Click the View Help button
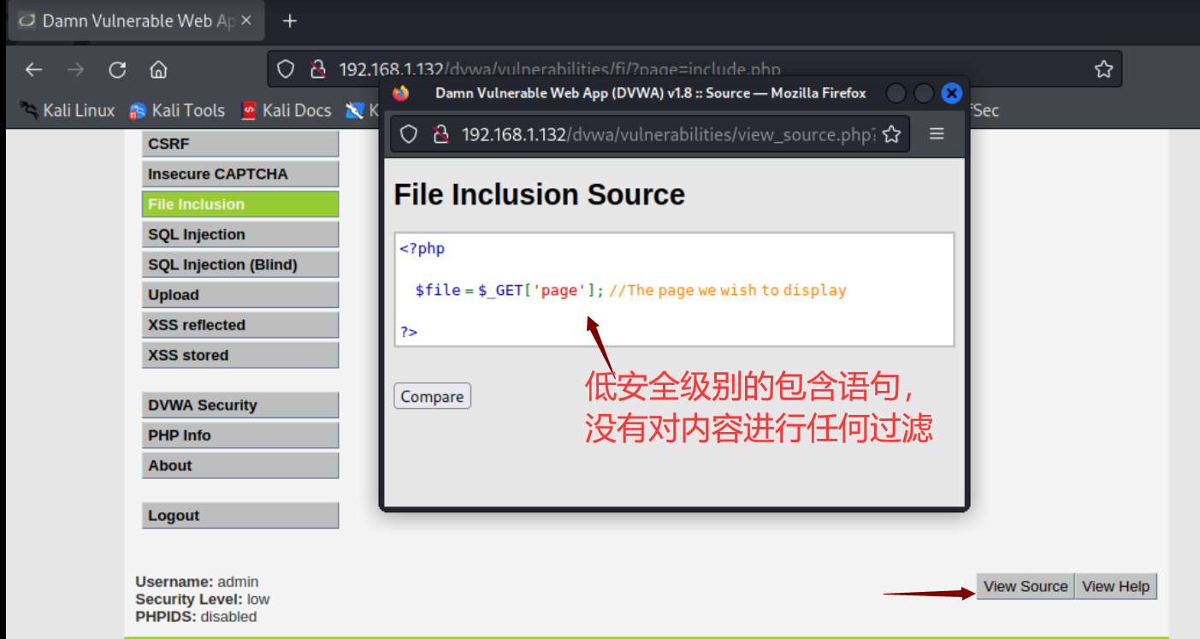Image resolution: width=1200 pixels, height=639 pixels. [x=1115, y=586]
